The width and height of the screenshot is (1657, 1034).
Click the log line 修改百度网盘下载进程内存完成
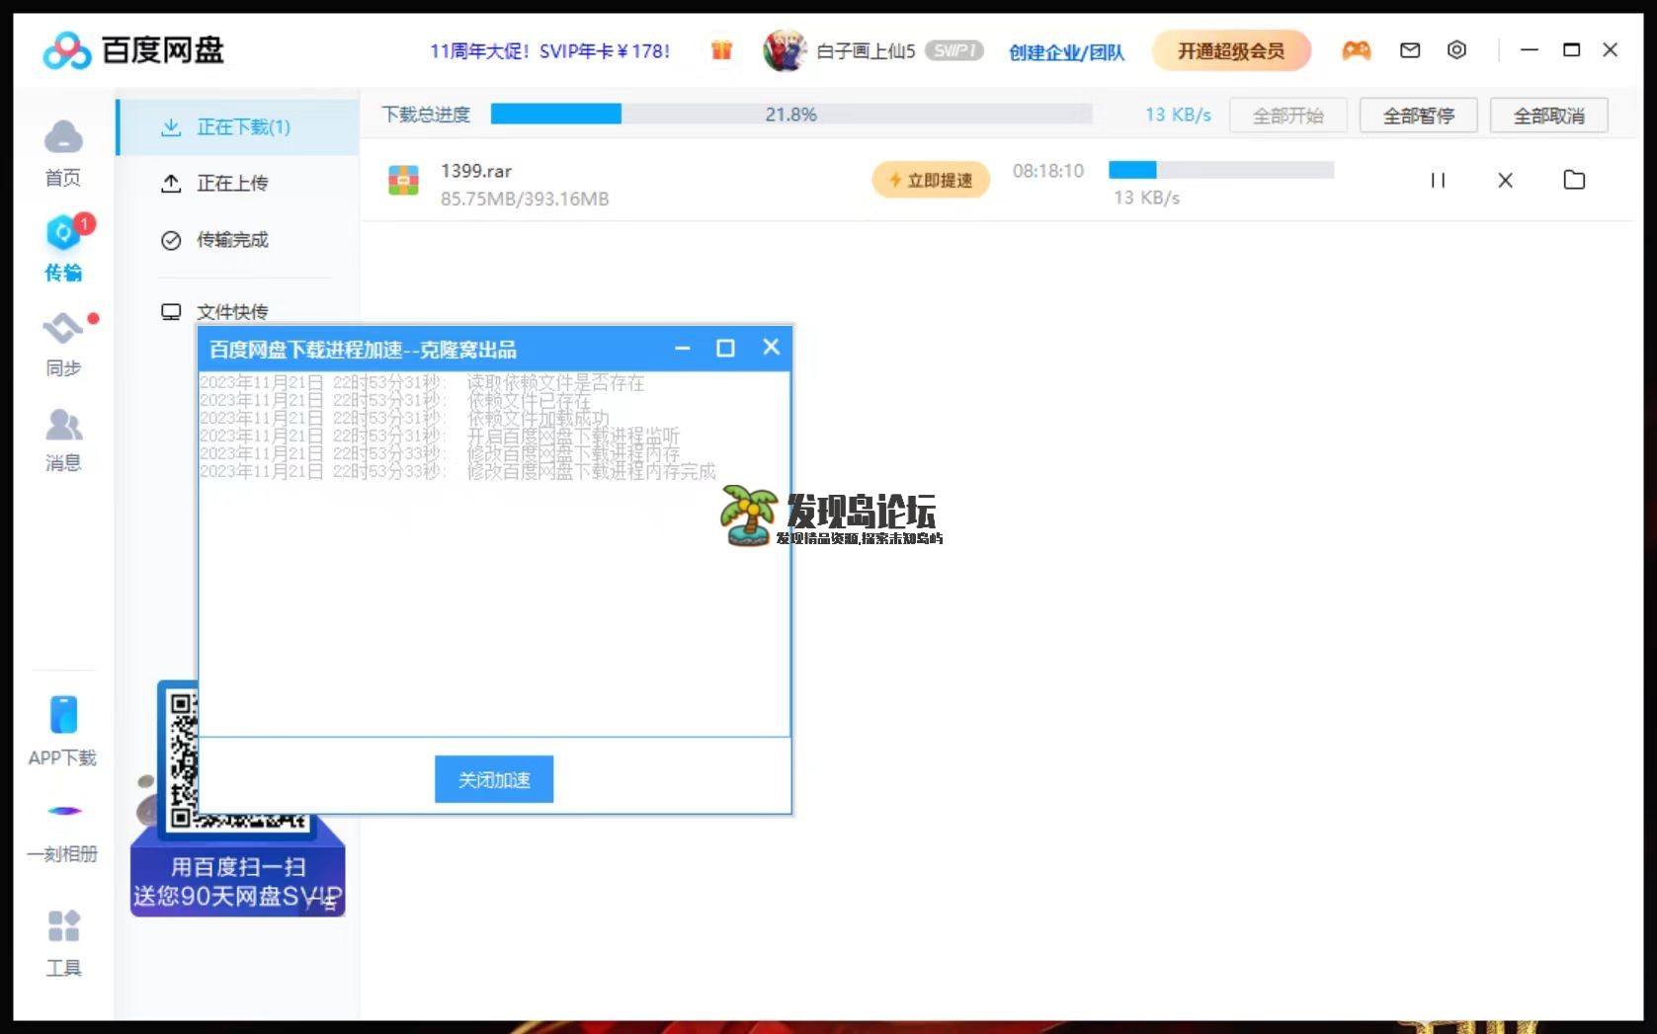[591, 471]
